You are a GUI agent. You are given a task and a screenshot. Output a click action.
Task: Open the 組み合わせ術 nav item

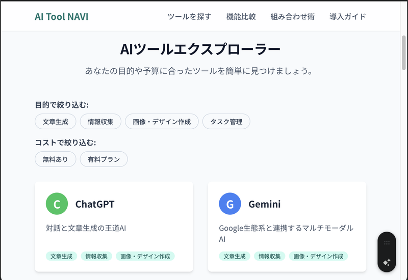[292, 17]
